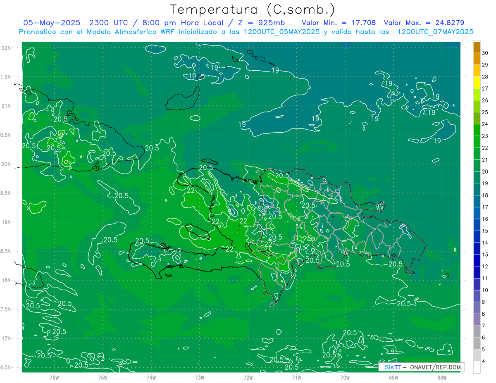Viewport: 496px width, 383px height.
Task: Click the yellow swatch between 27 and 28
Action: pos(477,83)
